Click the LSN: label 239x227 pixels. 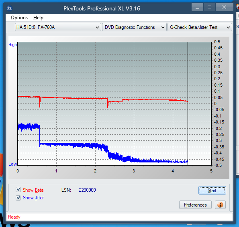pos(66,190)
